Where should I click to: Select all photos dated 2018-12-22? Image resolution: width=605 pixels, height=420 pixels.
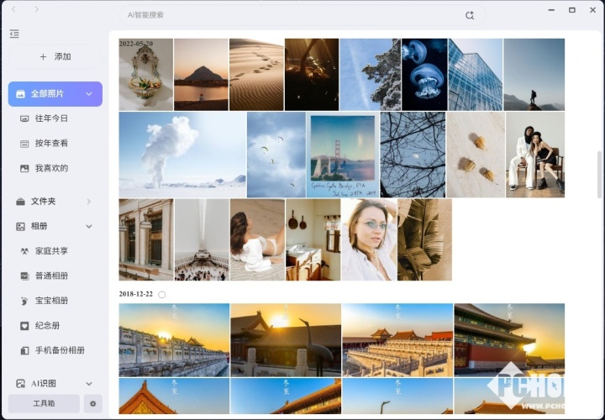pyautogui.click(x=162, y=294)
